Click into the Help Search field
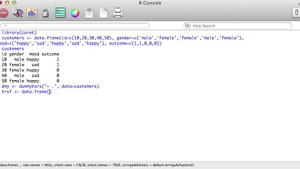 click(238, 26)
